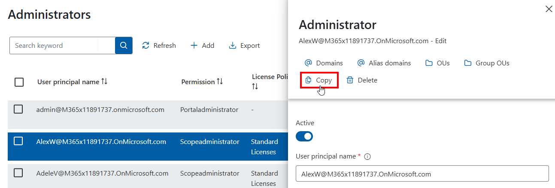Export the administrators list

(x=244, y=46)
